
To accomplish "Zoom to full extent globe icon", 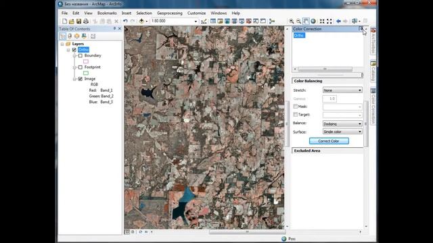I will coord(313,21).
